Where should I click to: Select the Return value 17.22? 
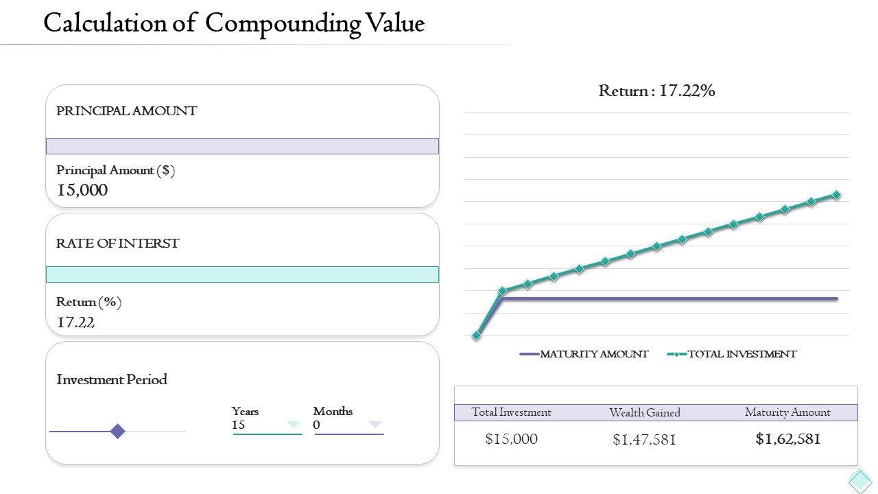75,322
